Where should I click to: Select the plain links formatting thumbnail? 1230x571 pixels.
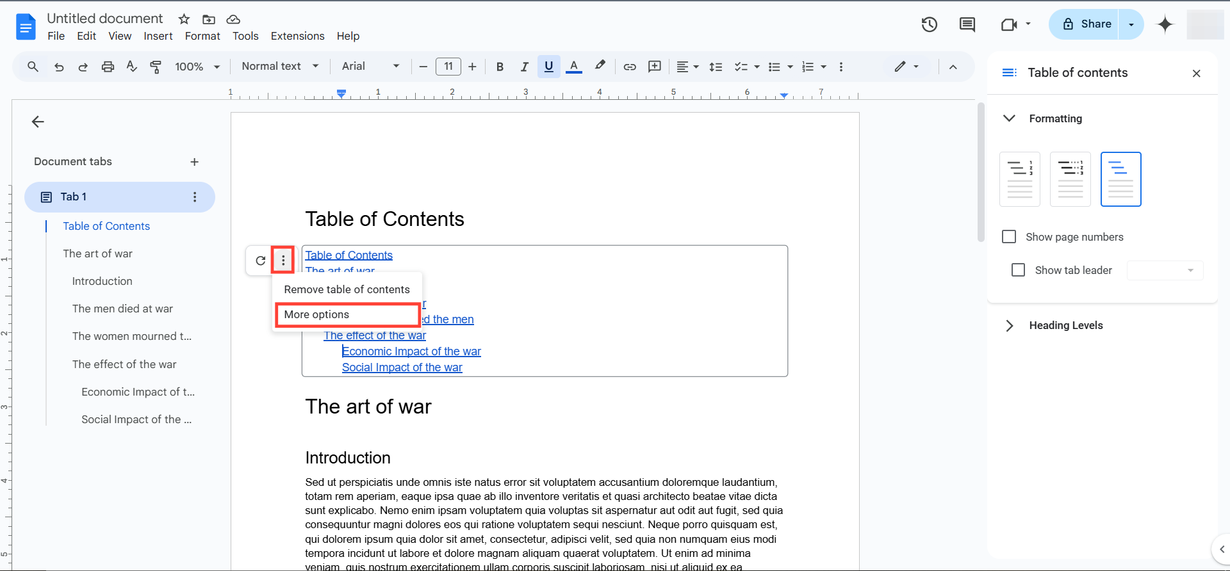click(1120, 179)
